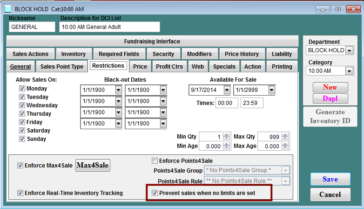Image resolution: width=364 pixels, height=209 pixels.
Task: Expand the Category dropdown
Action: (x=349, y=71)
